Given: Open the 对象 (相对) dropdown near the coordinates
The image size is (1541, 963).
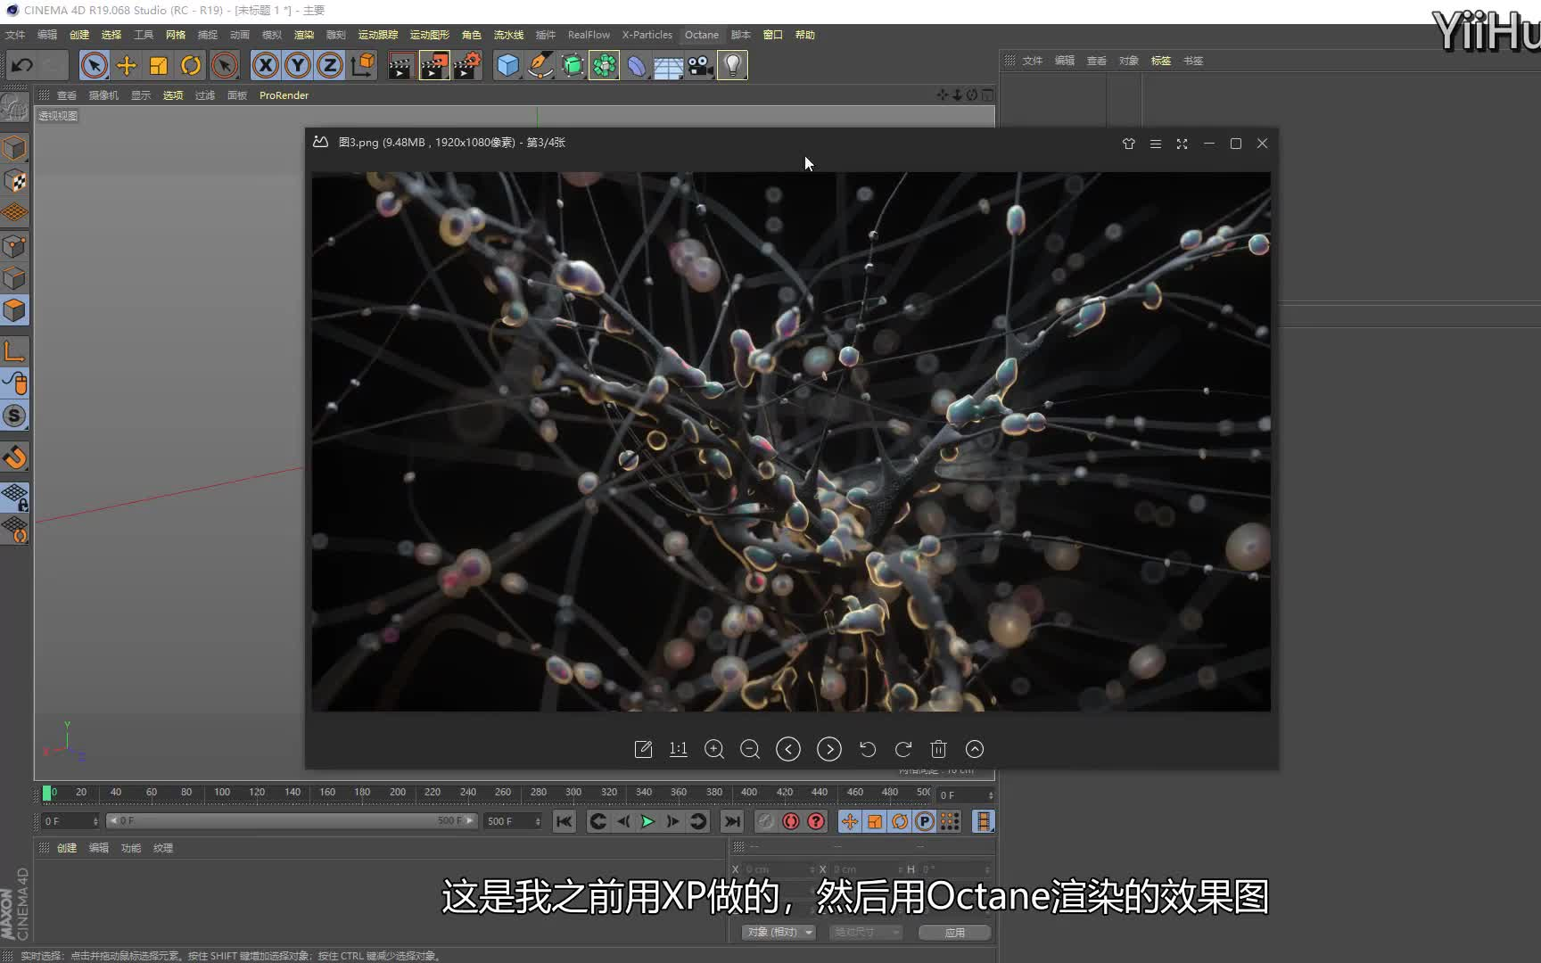Looking at the screenshot, I should pyautogui.click(x=777, y=931).
